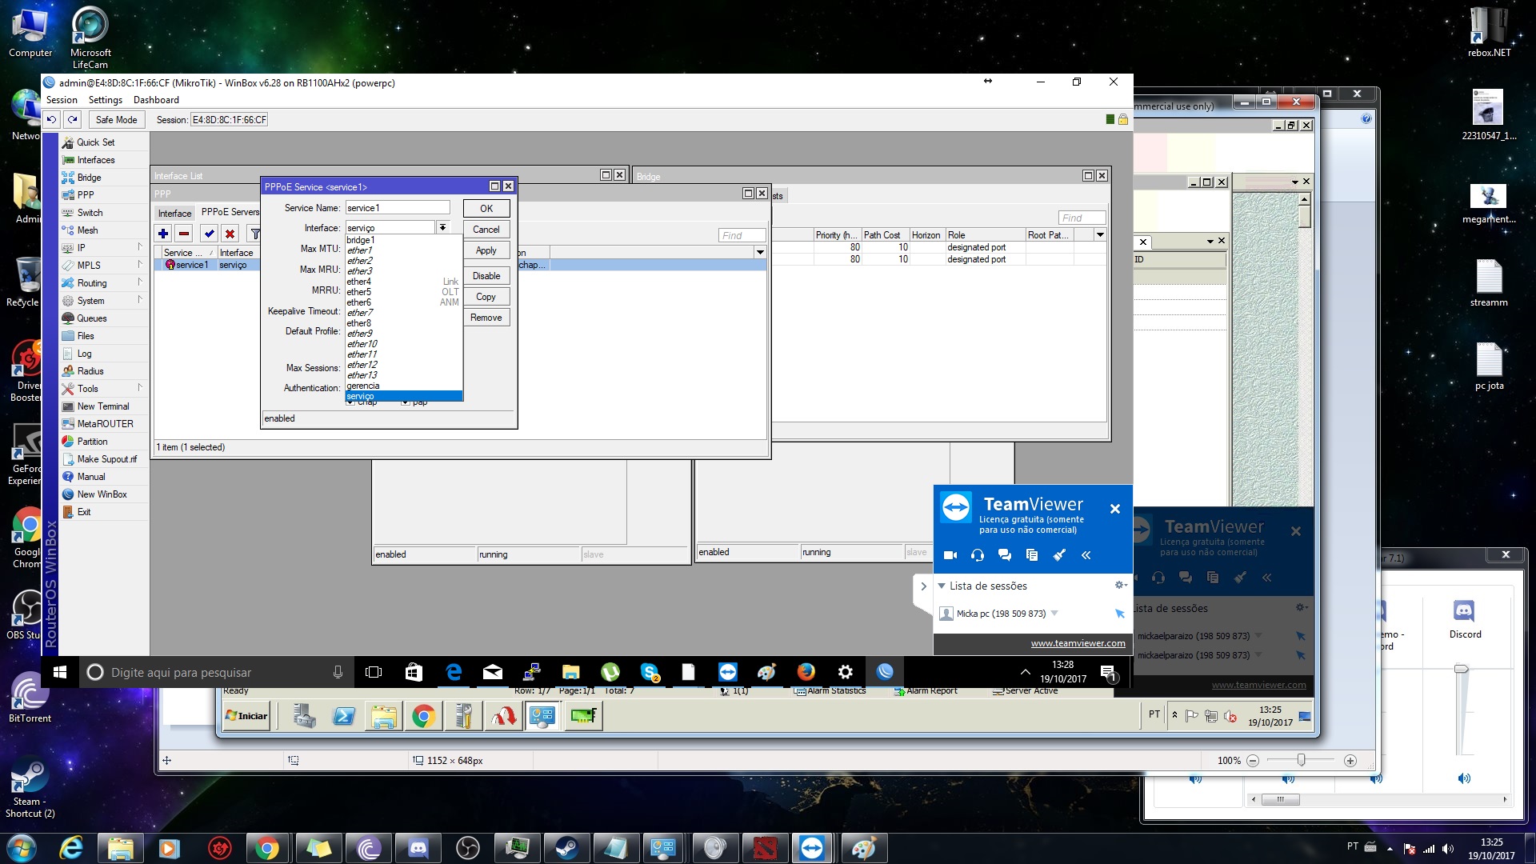The image size is (1536, 864).
Task: Toggle the Safe Mode button
Action: 116,120
